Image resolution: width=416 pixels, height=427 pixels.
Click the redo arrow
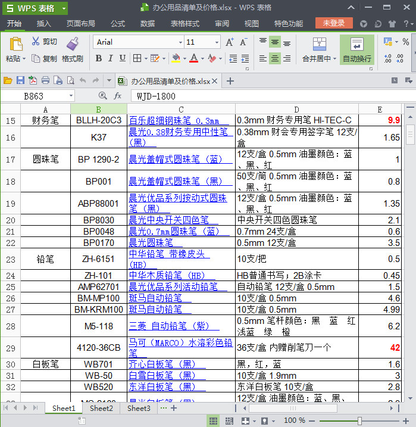point(95,80)
